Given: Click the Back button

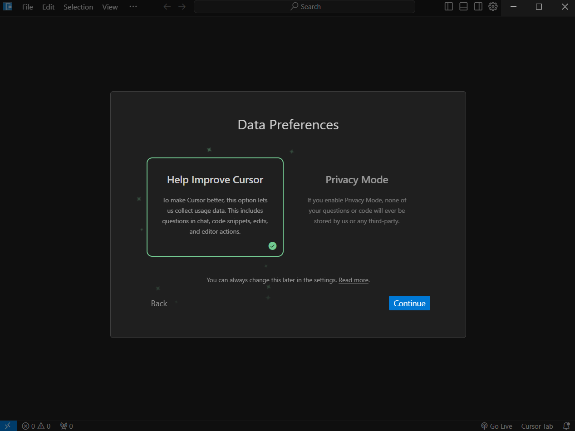Looking at the screenshot, I should [x=159, y=304].
